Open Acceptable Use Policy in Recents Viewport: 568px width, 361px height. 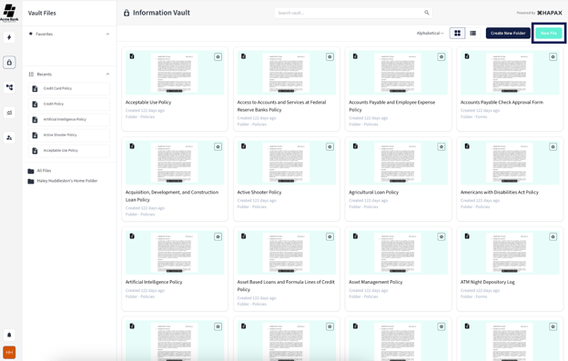click(x=69, y=151)
